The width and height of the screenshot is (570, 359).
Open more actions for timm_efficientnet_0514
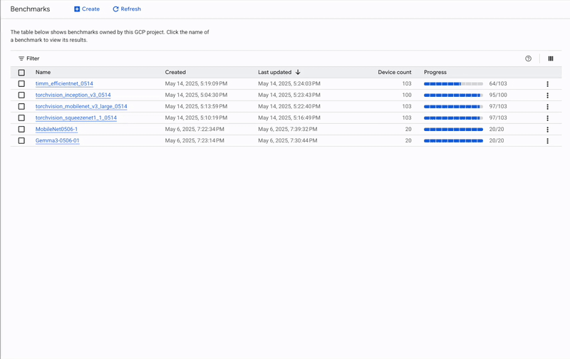pos(547,84)
